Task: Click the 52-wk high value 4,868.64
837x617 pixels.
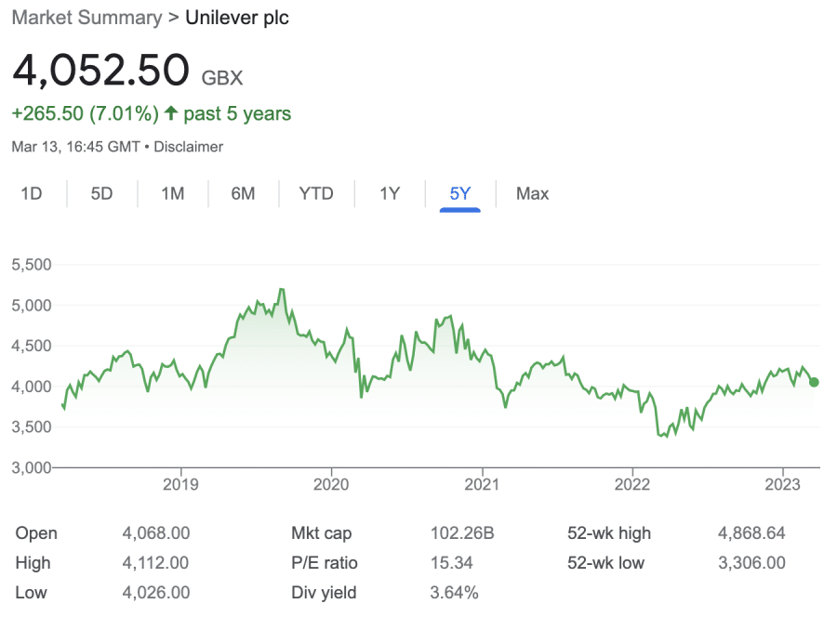Action: coord(751,532)
